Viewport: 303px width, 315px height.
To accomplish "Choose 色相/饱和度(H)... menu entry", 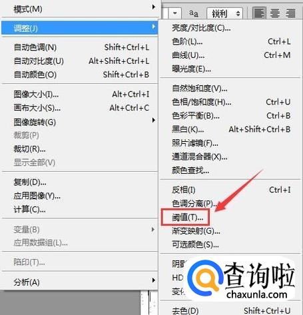I will pyautogui.click(x=230, y=102).
